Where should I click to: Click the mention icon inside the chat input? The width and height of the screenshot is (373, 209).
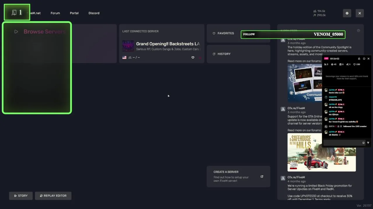[363, 143]
